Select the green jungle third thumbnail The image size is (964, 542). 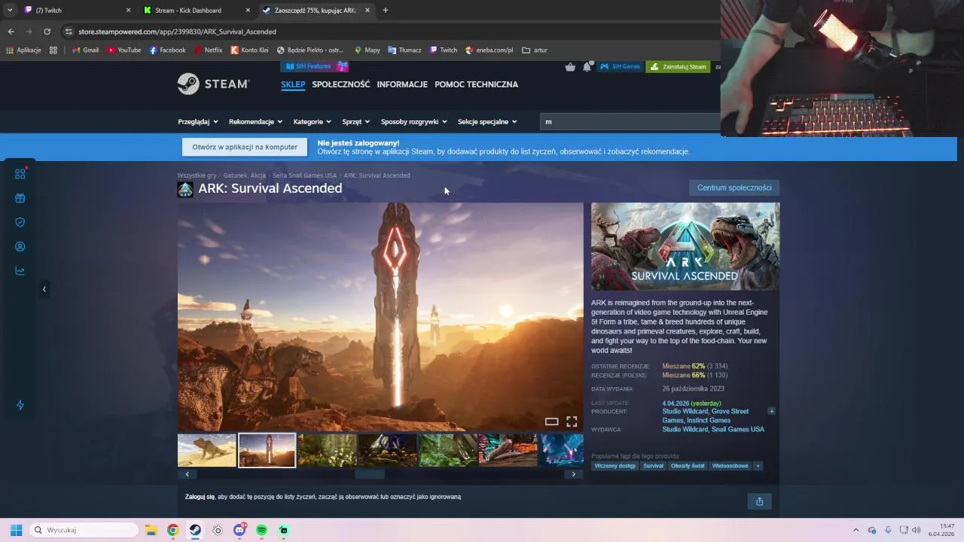(327, 450)
